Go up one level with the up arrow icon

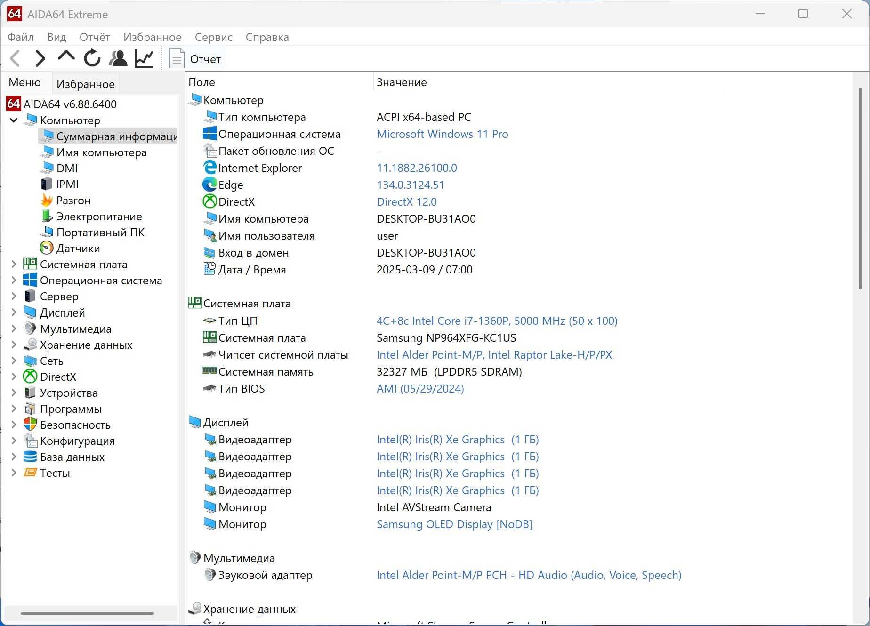coord(66,57)
